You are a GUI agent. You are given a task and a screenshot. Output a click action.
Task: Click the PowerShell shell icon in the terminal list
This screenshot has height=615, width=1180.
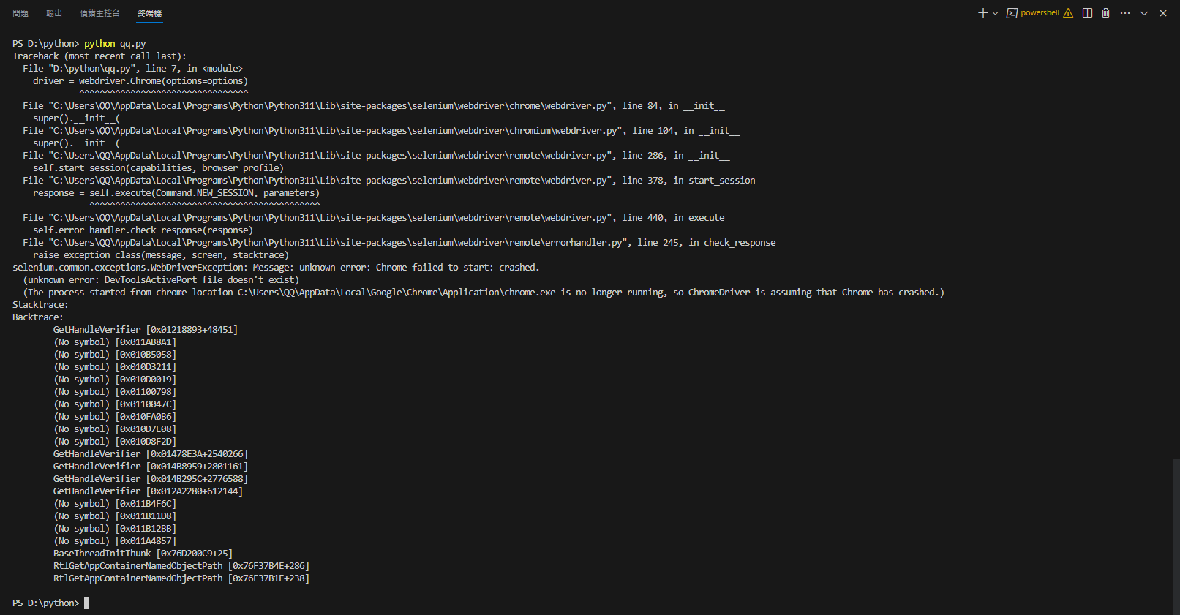click(x=1012, y=12)
